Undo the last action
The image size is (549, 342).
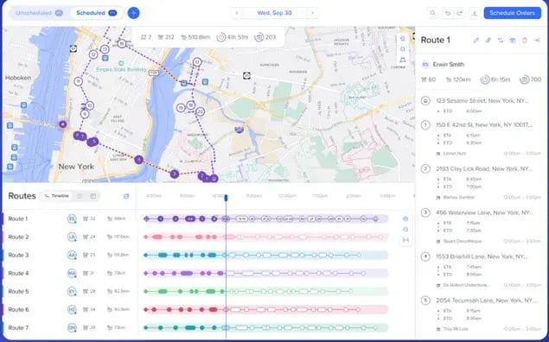(x=448, y=13)
